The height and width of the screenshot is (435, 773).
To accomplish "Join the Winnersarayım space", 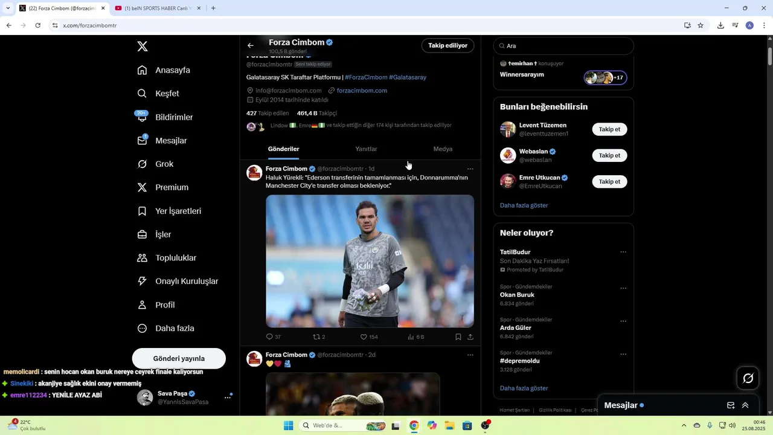I will point(606,78).
